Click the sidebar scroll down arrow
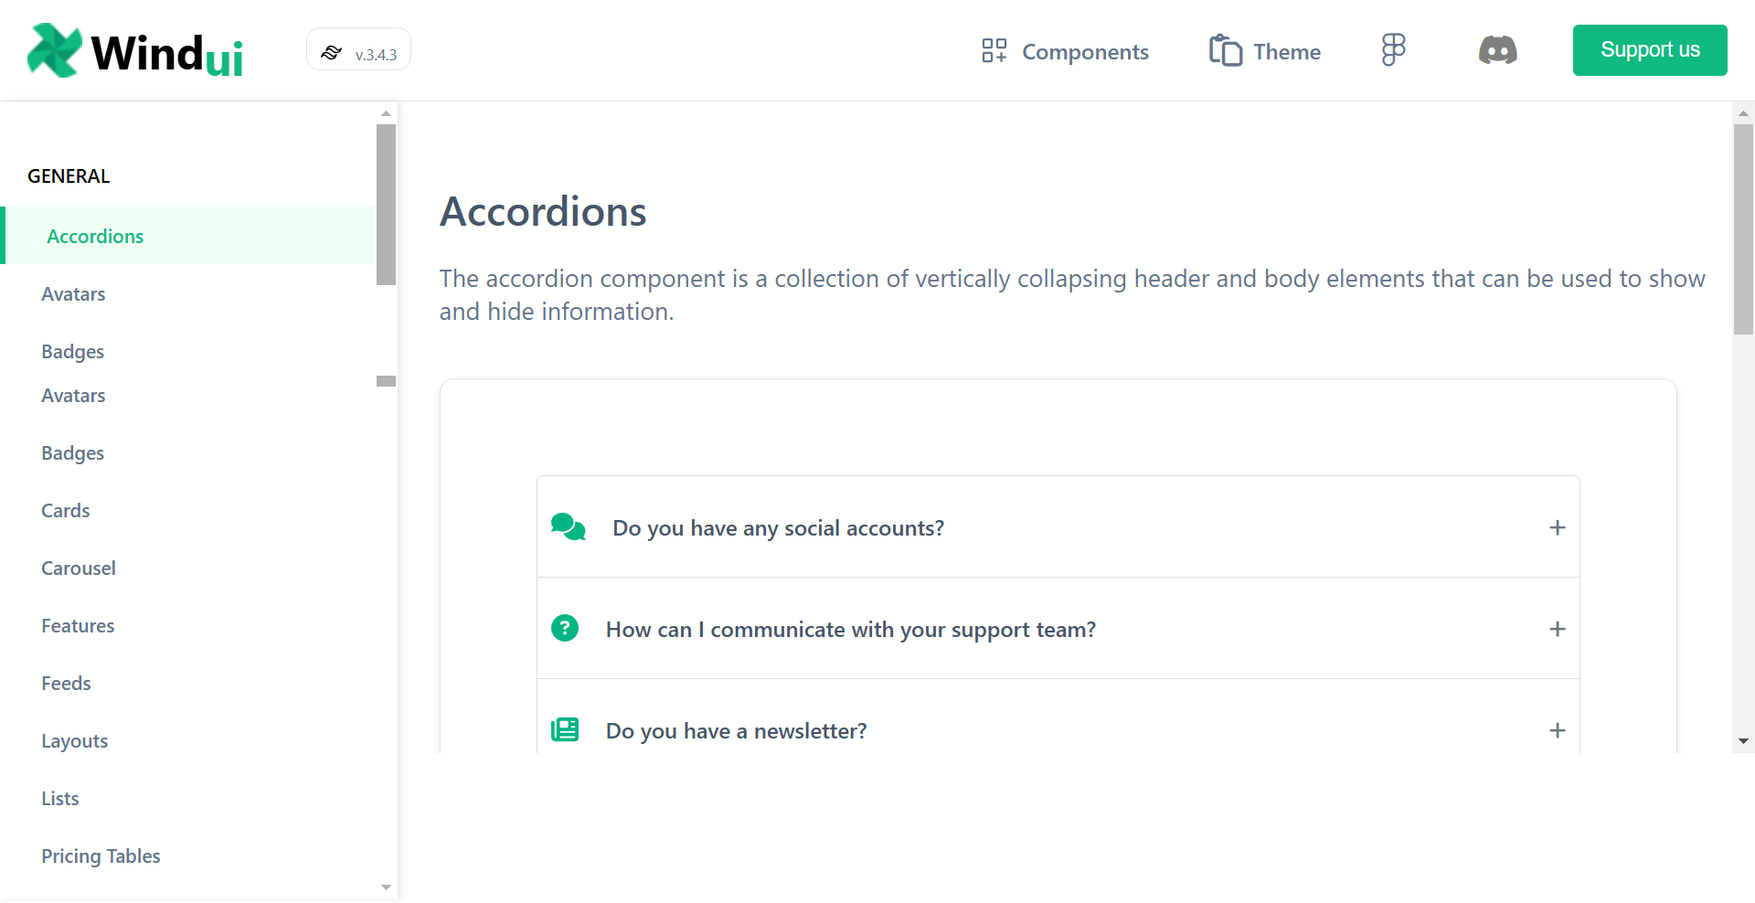The height and width of the screenshot is (903, 1755). 386,887
